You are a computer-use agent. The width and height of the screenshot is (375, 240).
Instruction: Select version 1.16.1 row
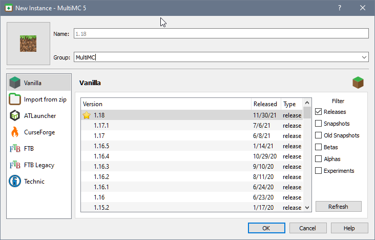(x=192, y=187)
